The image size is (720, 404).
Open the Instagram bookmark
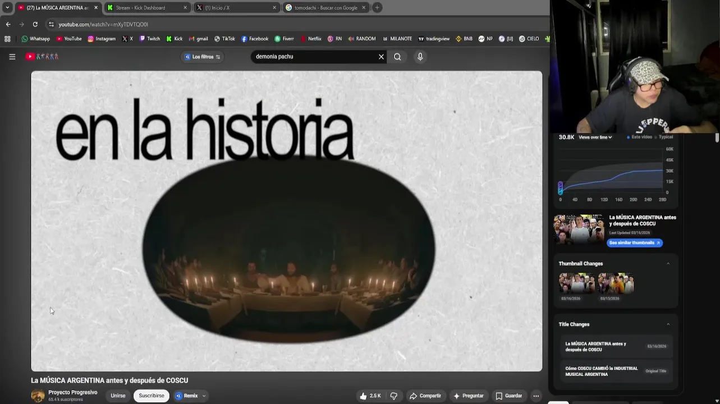(102, 39)
